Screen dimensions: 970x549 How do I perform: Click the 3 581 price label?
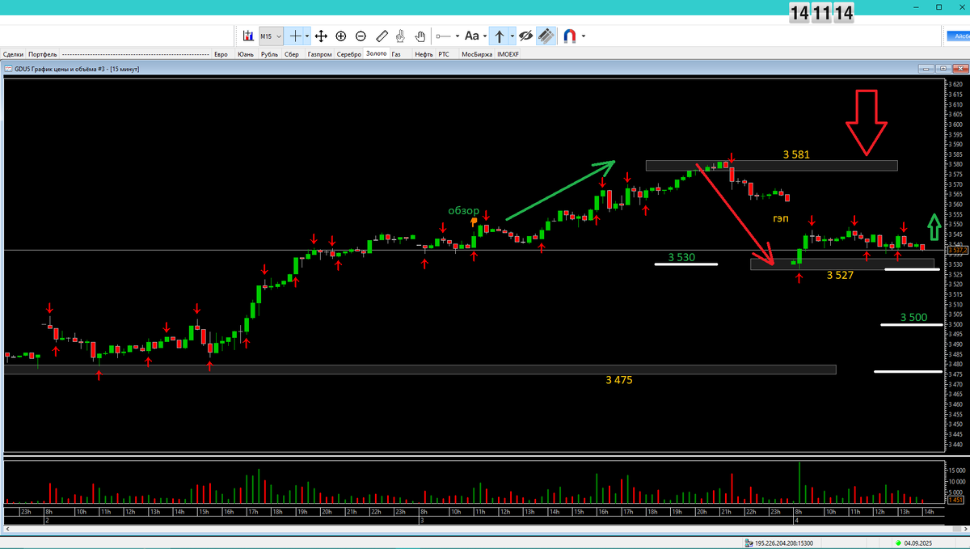point(795,154)
